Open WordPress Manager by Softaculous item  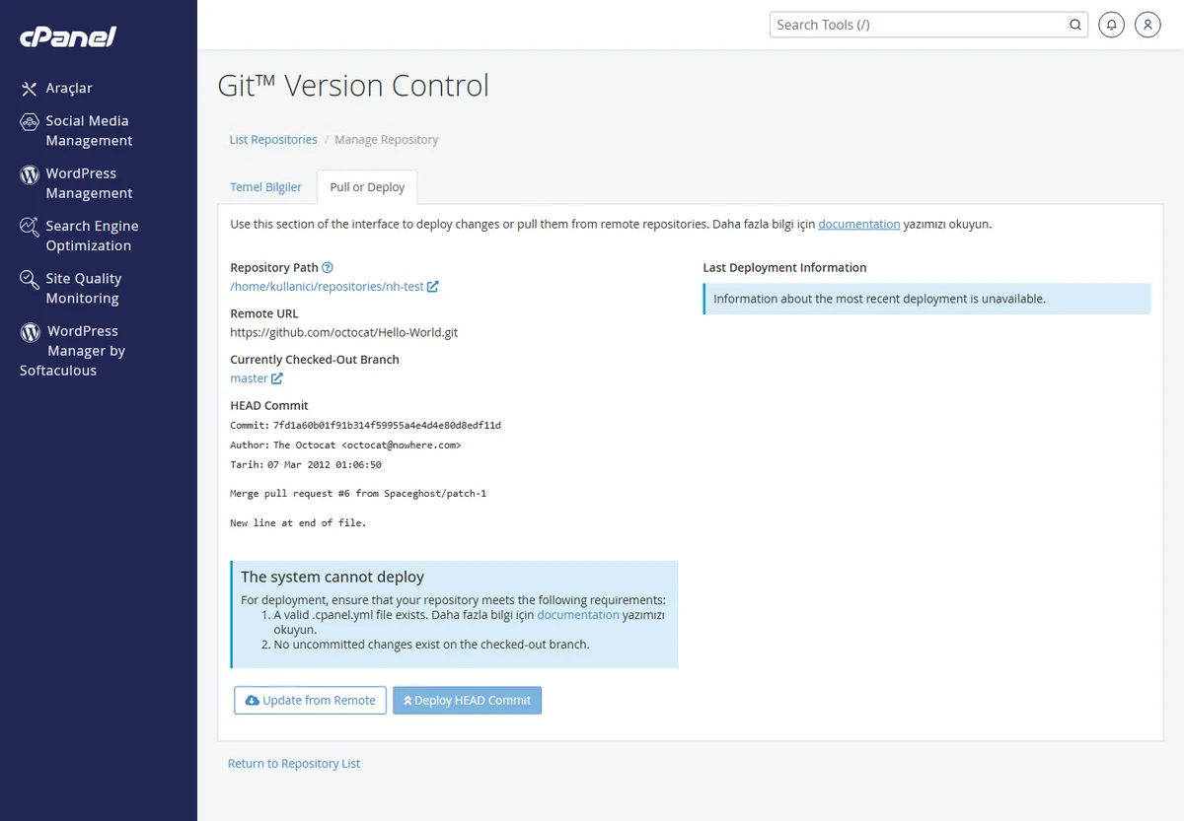coord(73,351)
